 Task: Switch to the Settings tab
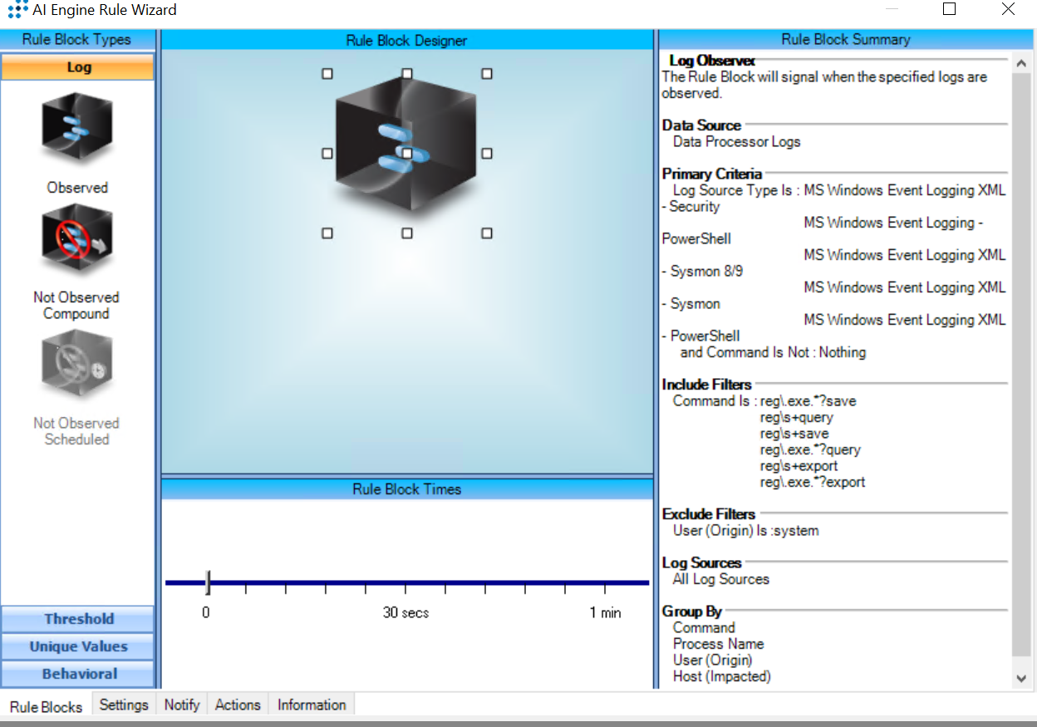pyautogui.click(x=124, y=705)
